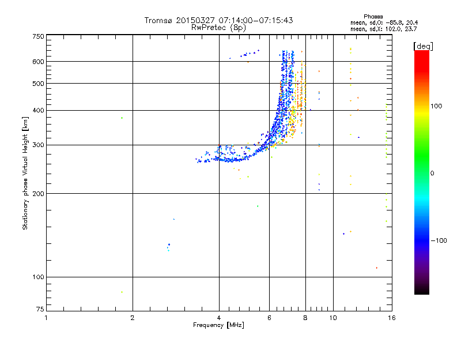This screenshot has width=461, height=346.
Task: Click the 'mean, sd,X: 102.0, 23.7' line
Action: pyautogui.click(x=383, y=29)
